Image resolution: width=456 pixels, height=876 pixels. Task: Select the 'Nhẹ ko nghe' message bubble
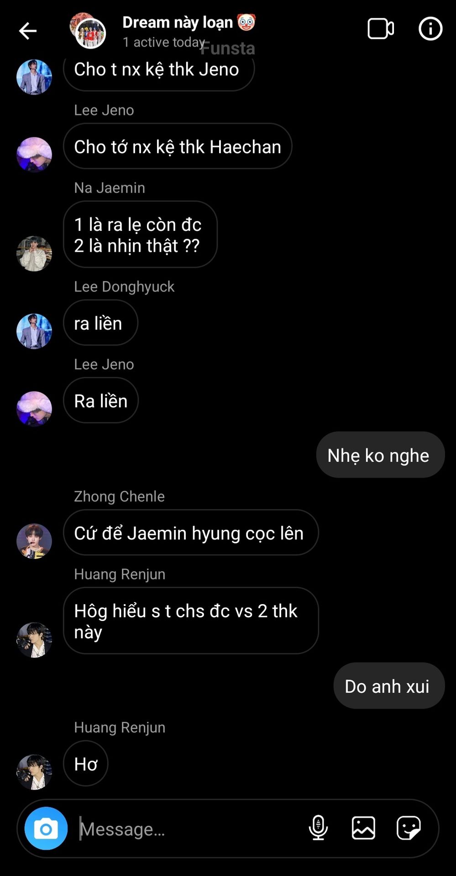coord(380,455)
